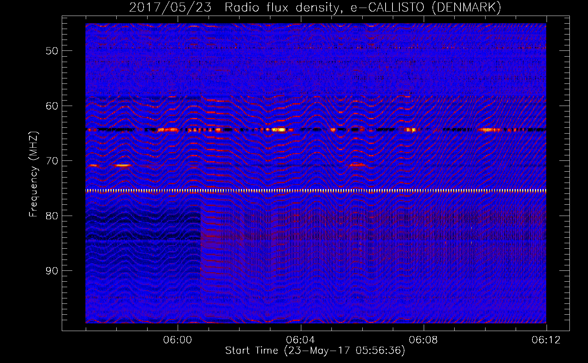Click the plot title "2017/05/23 Radio flux density, e-CALLISTO (DENMARK)"
Image resolution: width=588 pixels, height=363 pixels.
tap(315, 8)
